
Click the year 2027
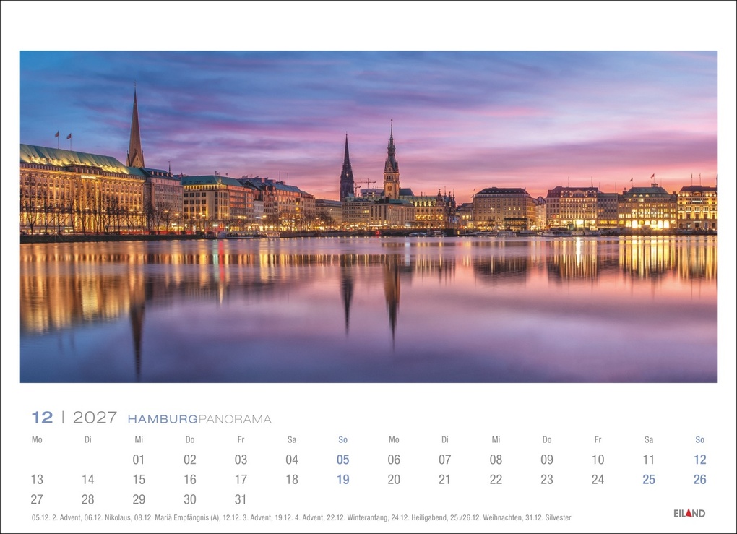94,417
